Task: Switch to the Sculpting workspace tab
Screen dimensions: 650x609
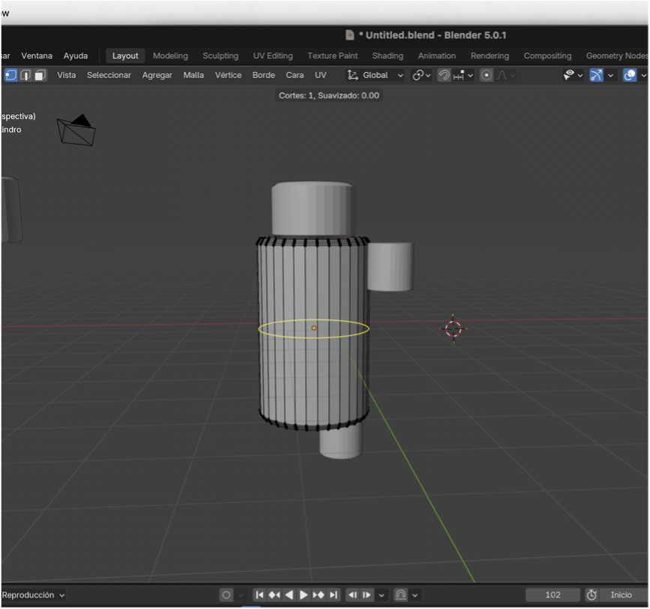Action: pyautogui.click(x=220, y=55)
